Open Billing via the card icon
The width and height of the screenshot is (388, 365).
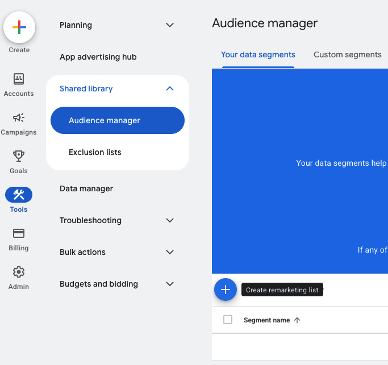(19, 233)
